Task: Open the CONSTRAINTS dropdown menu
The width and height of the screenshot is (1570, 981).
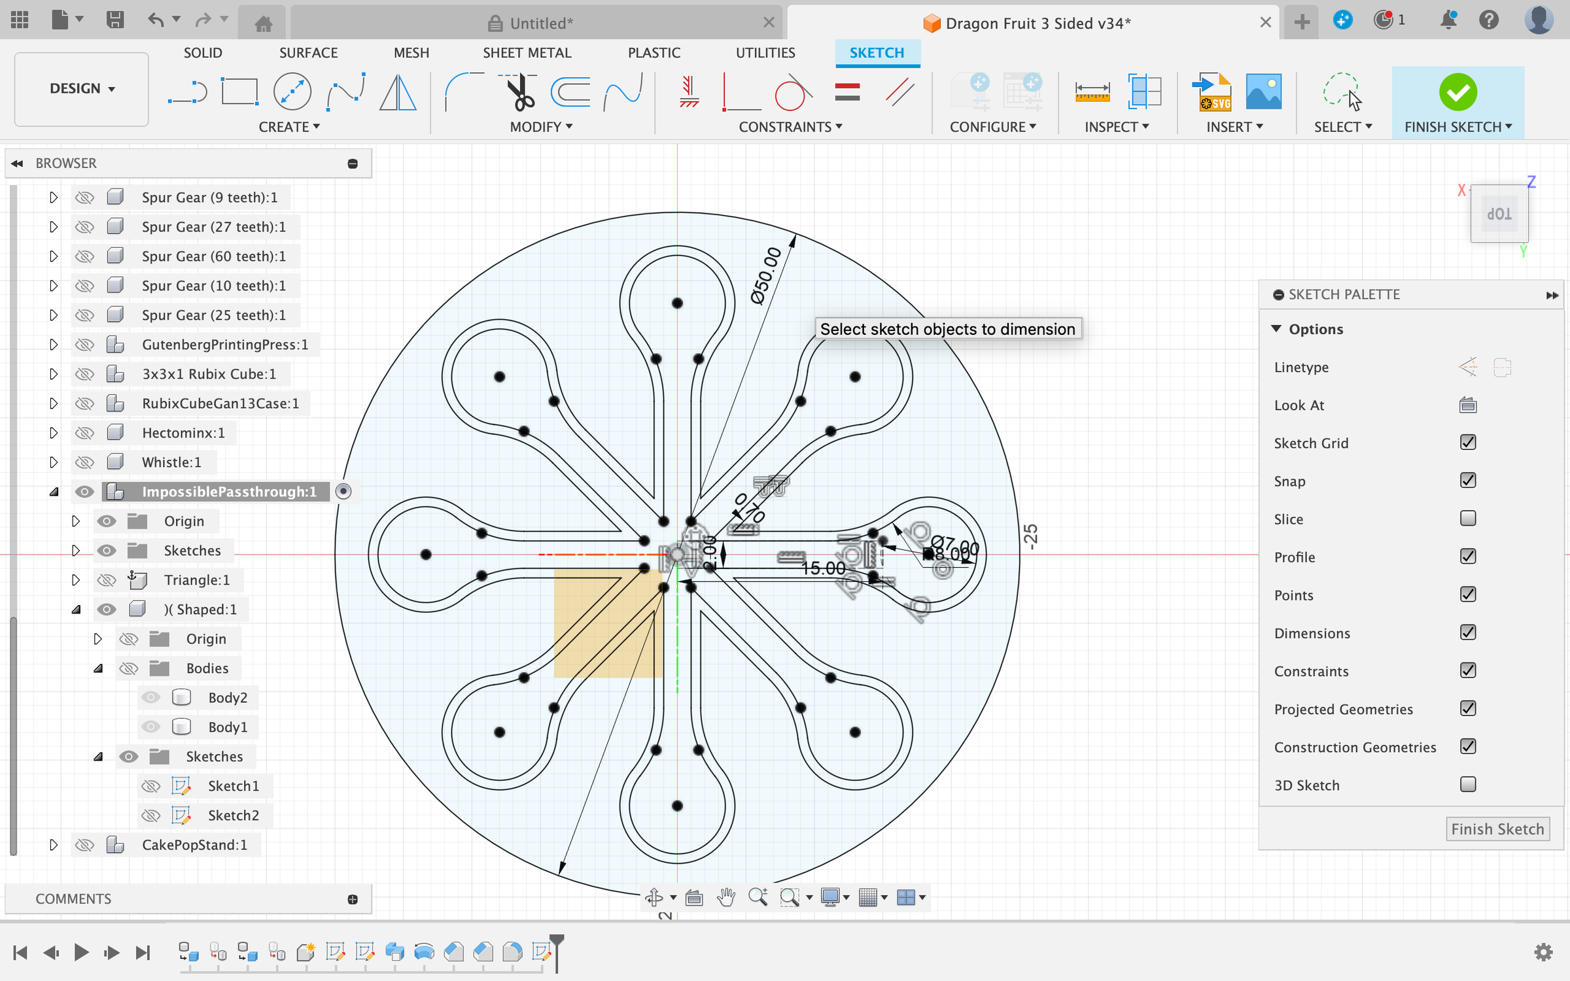Action: (x=790, y=127)
